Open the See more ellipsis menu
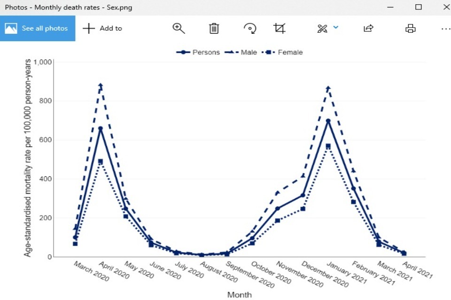 click(445, 28)
